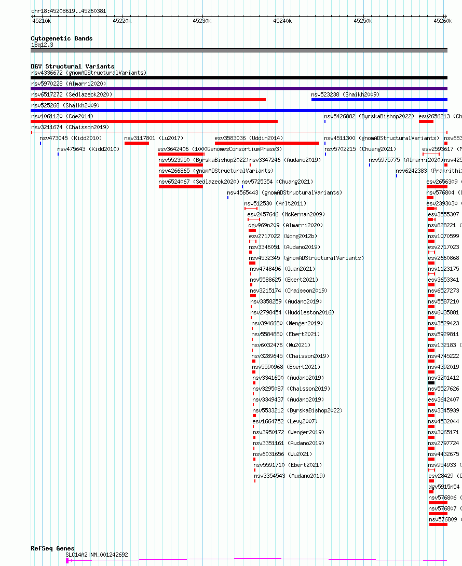Image resolution: width=462 pixels, height=566 pixels.
Task: Select nsv6524067 (Sedlazeck2020) label
Action: pyautogui.click(x=199, y=181)
